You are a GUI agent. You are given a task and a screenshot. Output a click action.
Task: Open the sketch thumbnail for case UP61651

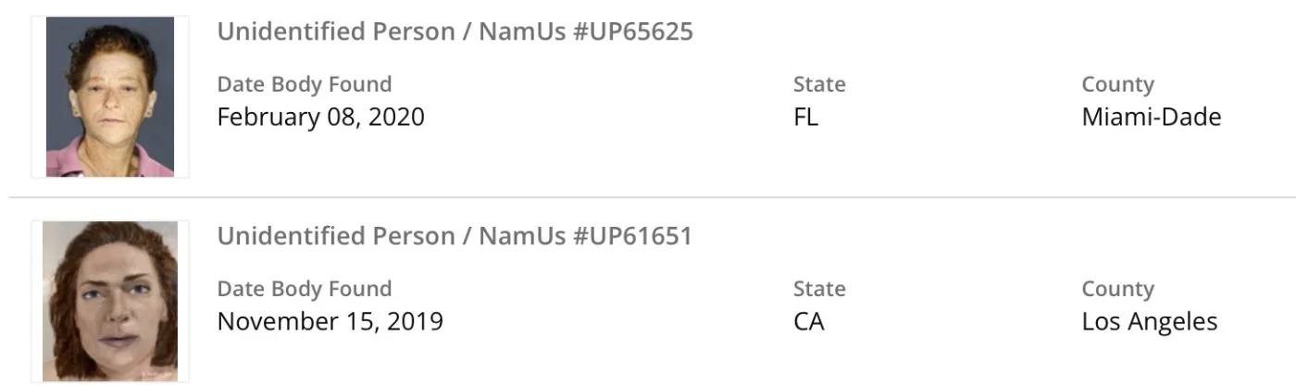pos(110,301)
